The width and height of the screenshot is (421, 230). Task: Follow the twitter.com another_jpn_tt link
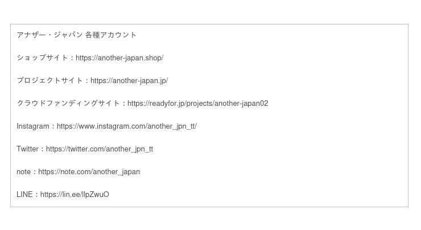(99, 149)
